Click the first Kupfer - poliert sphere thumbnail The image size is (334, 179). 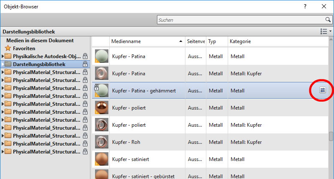coord(101,108)
